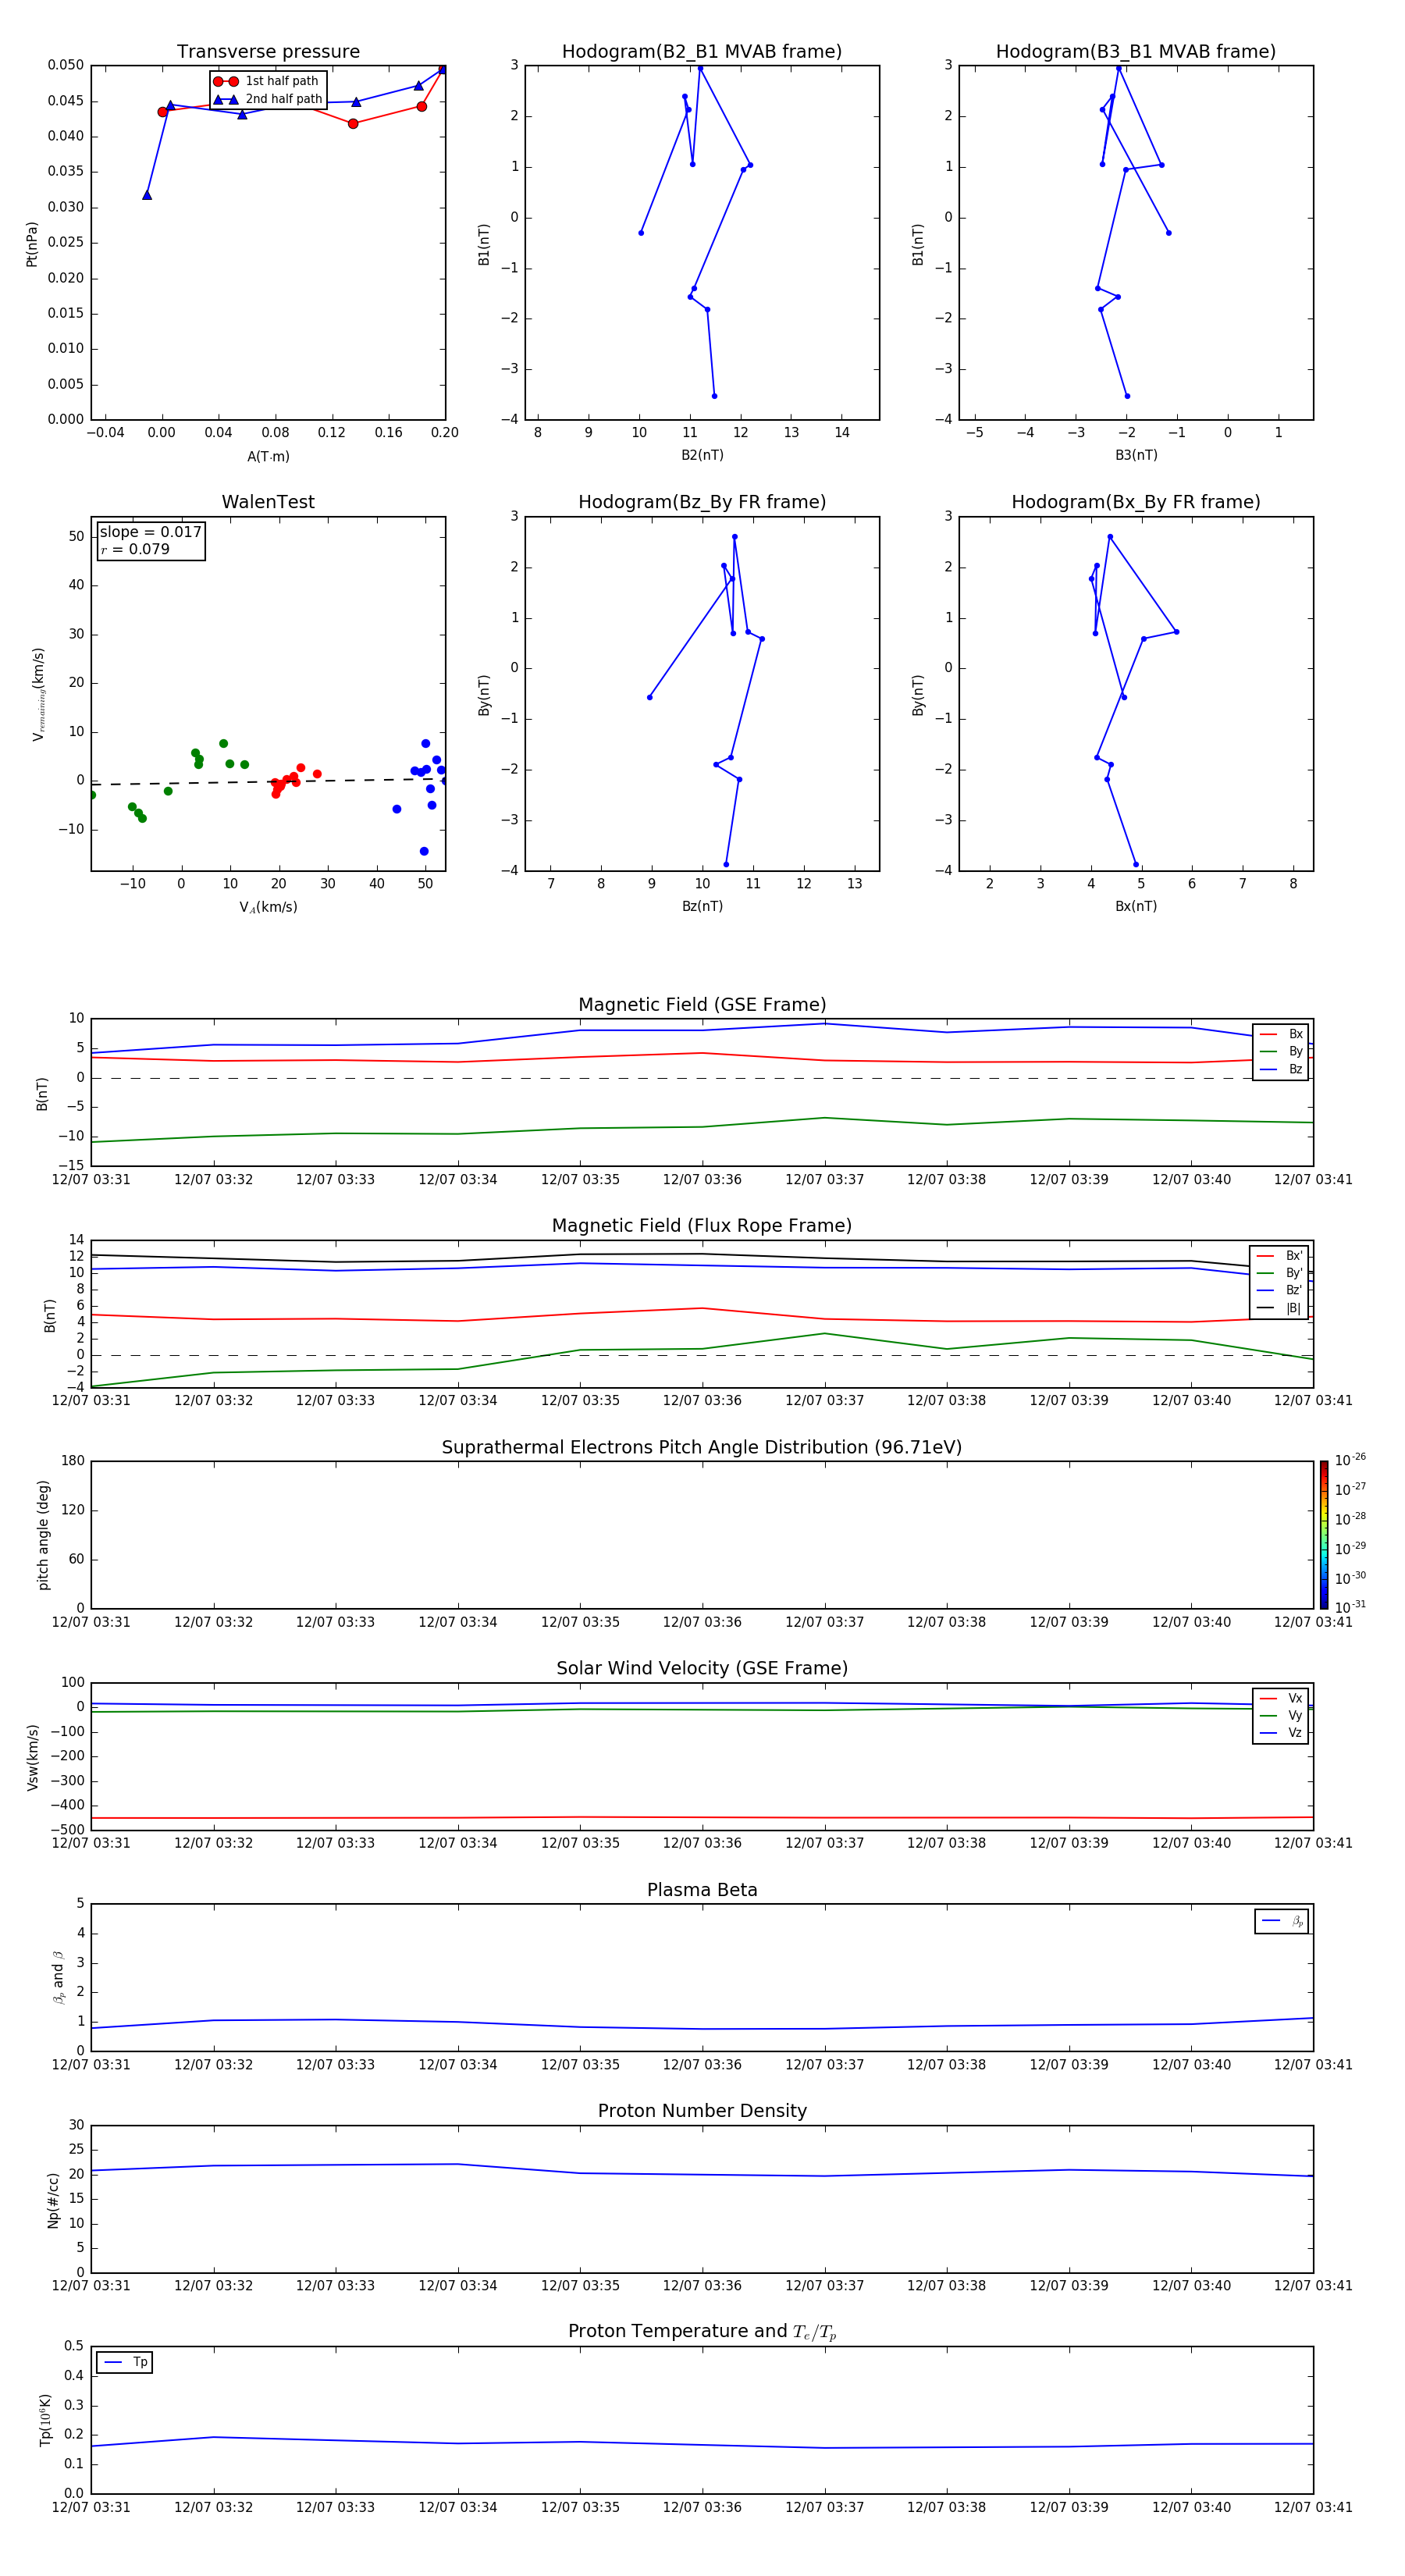1405x2576 pixels.
Task: Select the 'slope = 0.017' annotation
Action: coord(150,532)
